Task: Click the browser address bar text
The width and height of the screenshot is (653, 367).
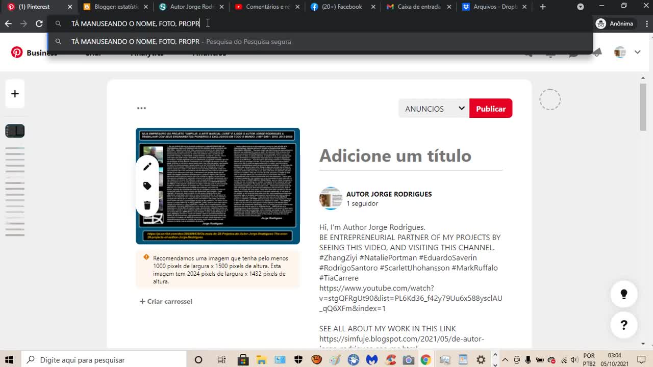Action: 135,24
